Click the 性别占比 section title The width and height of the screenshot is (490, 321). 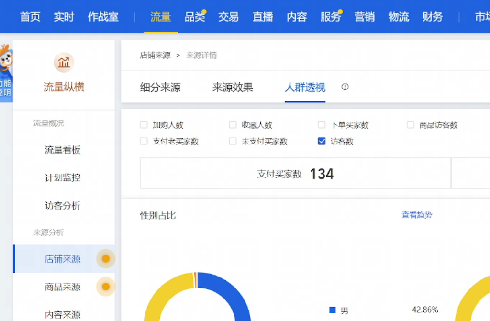click(158, 215)
